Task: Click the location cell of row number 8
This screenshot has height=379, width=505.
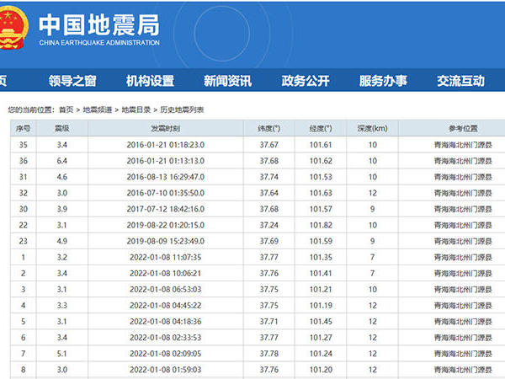Action: tap(462, 369)
